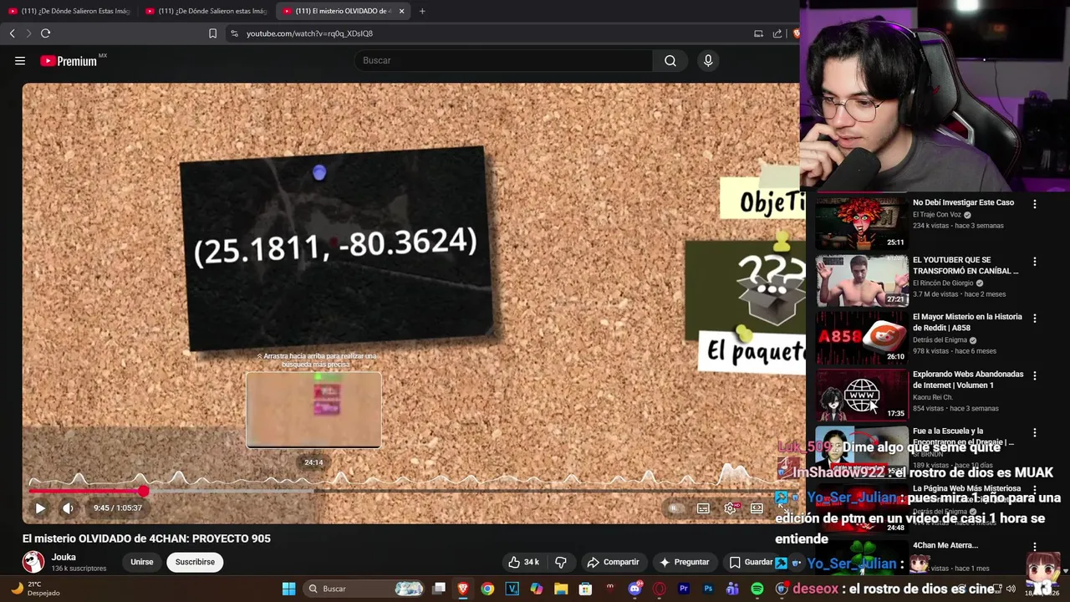Open Spotify from taskbar
Viewport: 1070px width, 602px height.
tap(757, 589)
